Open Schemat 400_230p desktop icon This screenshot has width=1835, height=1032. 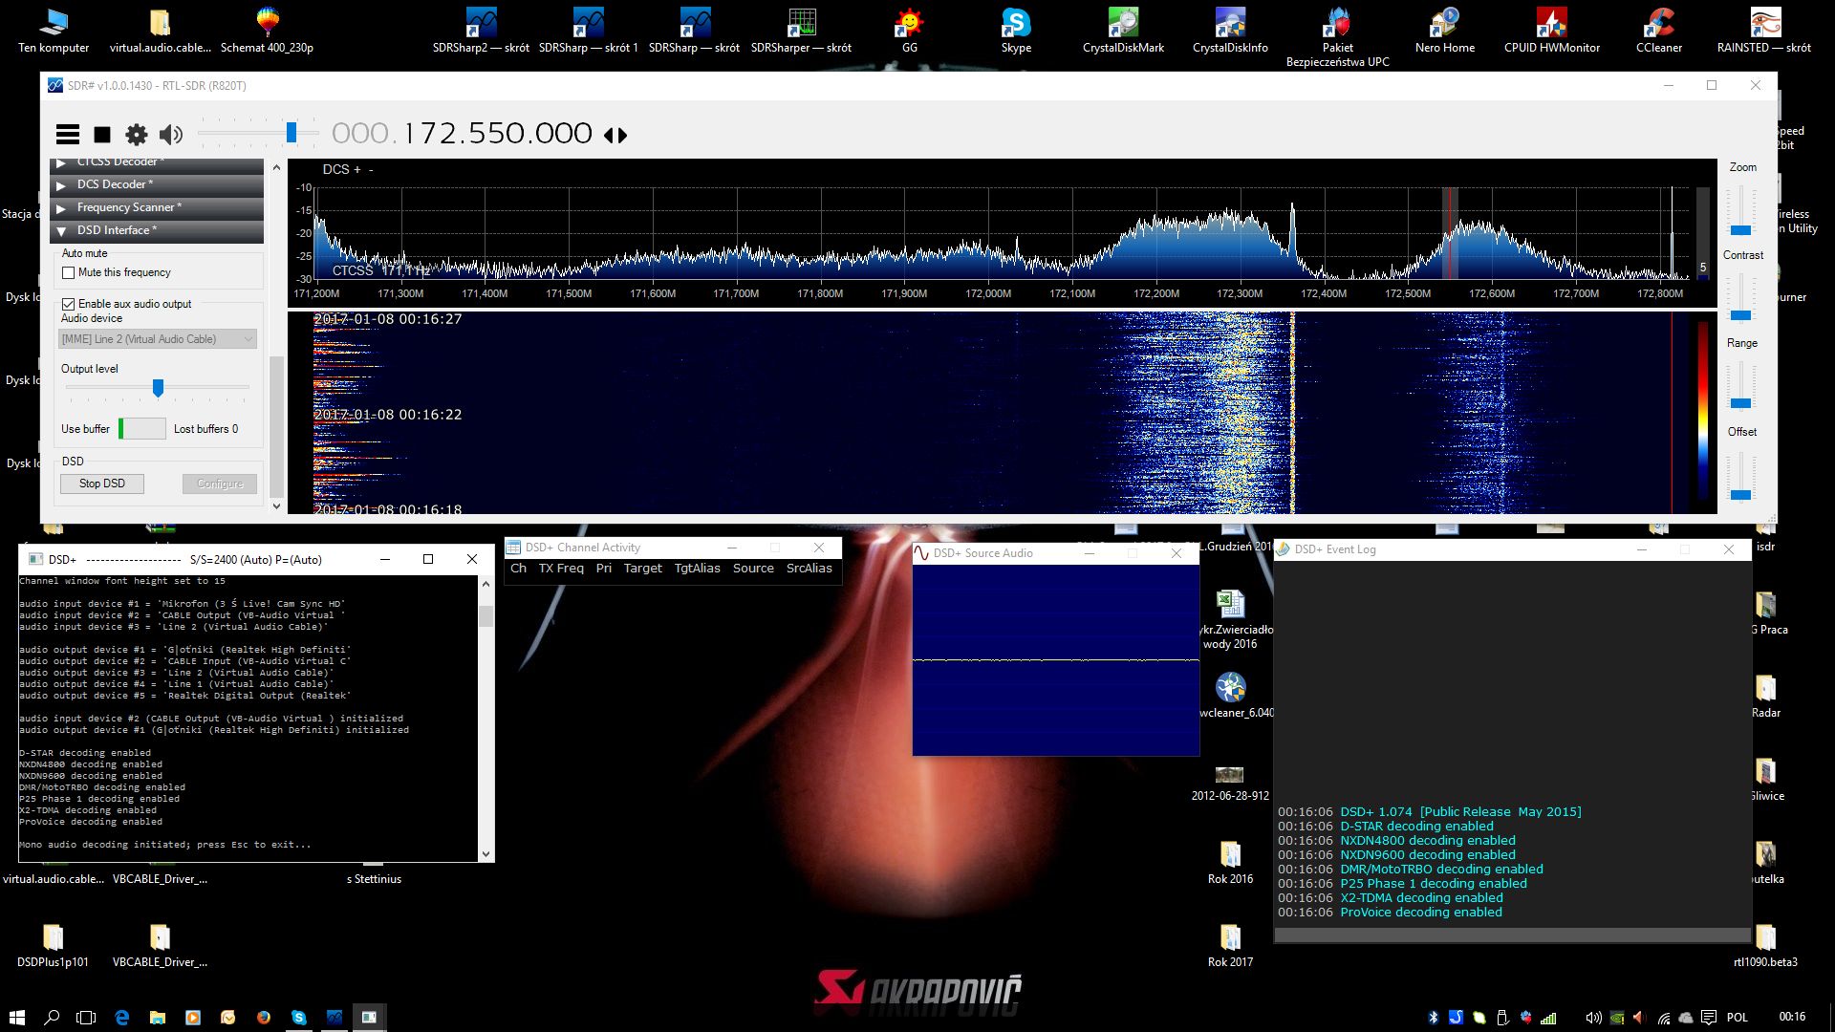(267, 31)
